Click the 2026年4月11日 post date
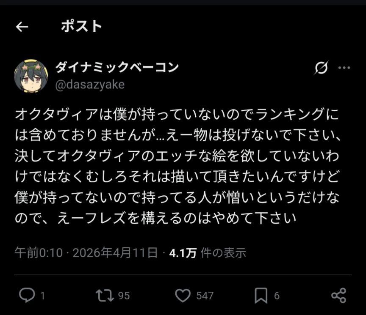Viewport: 366px width, 315px height. [x=115, y=253]
